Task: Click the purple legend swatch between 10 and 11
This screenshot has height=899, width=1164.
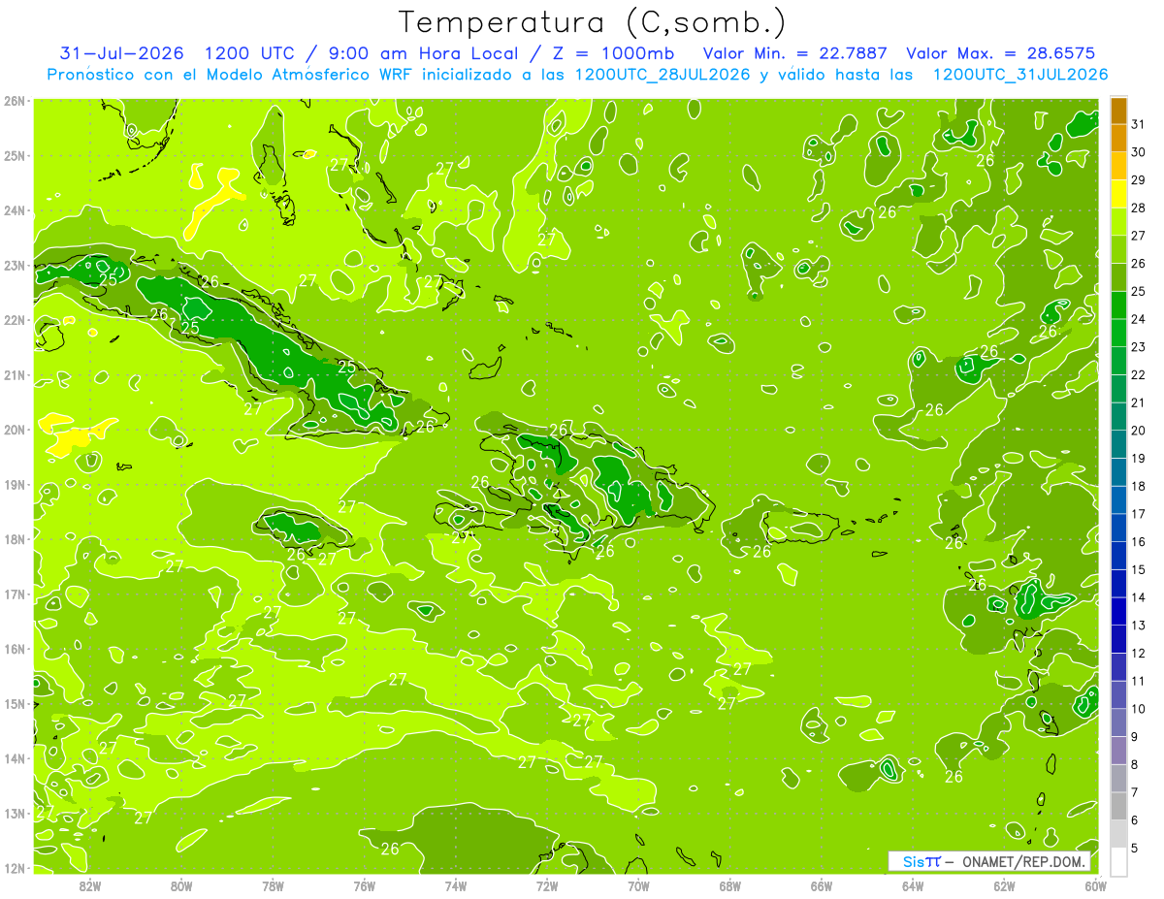Action: pos(1118,694)
